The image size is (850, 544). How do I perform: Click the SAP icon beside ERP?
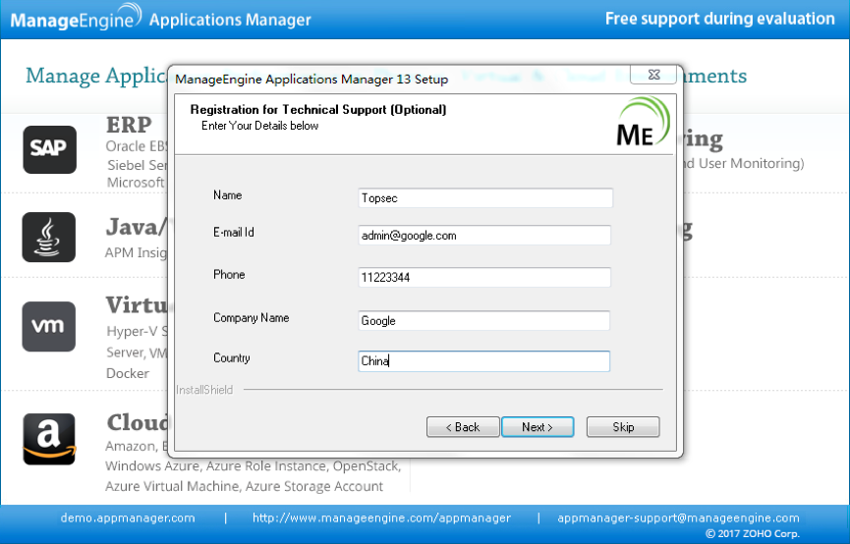point(49,149)
